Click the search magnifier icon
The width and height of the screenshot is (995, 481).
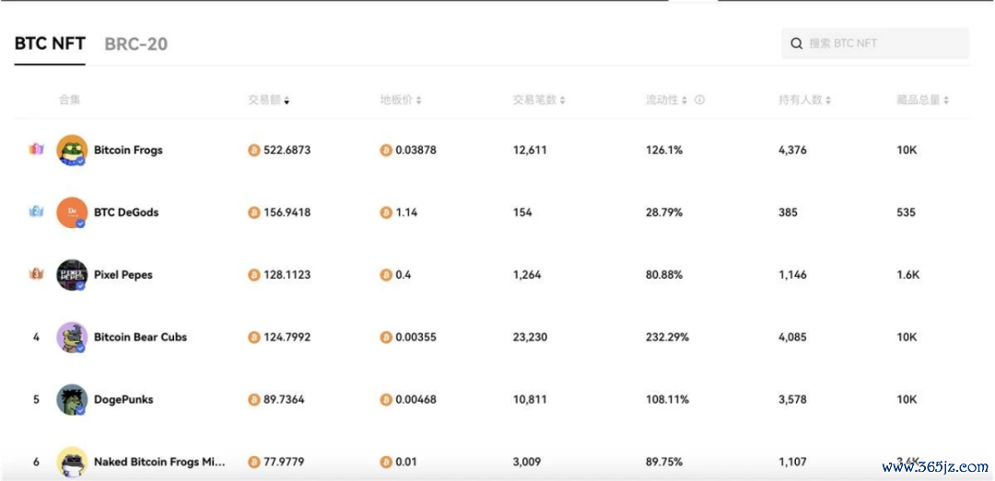tap(797, 43)
